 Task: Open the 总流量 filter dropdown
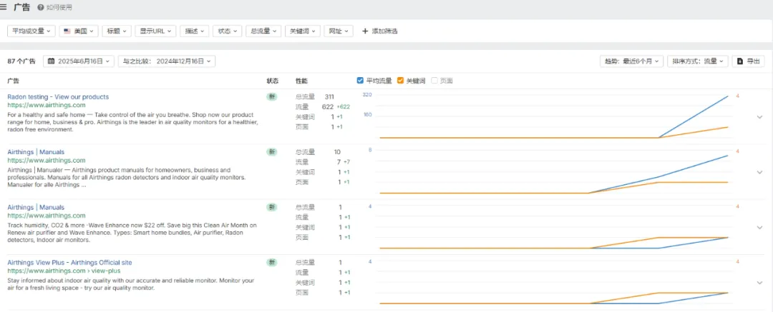click(x=263, y=31)
